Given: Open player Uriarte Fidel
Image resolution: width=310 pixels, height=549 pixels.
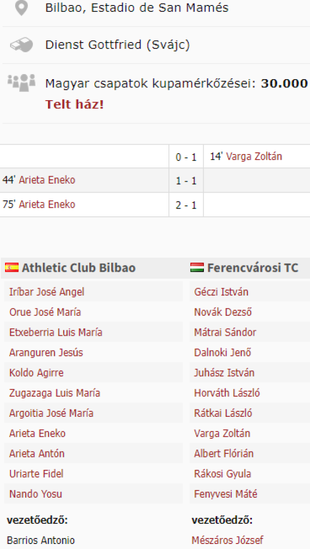Looking at the screenshot, I should pyautogui.click(x=36, y=474).
